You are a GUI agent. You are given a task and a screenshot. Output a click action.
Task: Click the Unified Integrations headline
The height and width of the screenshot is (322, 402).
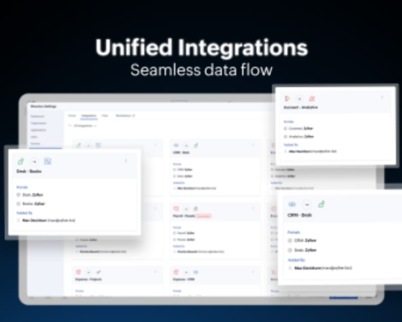click(201, 47)
